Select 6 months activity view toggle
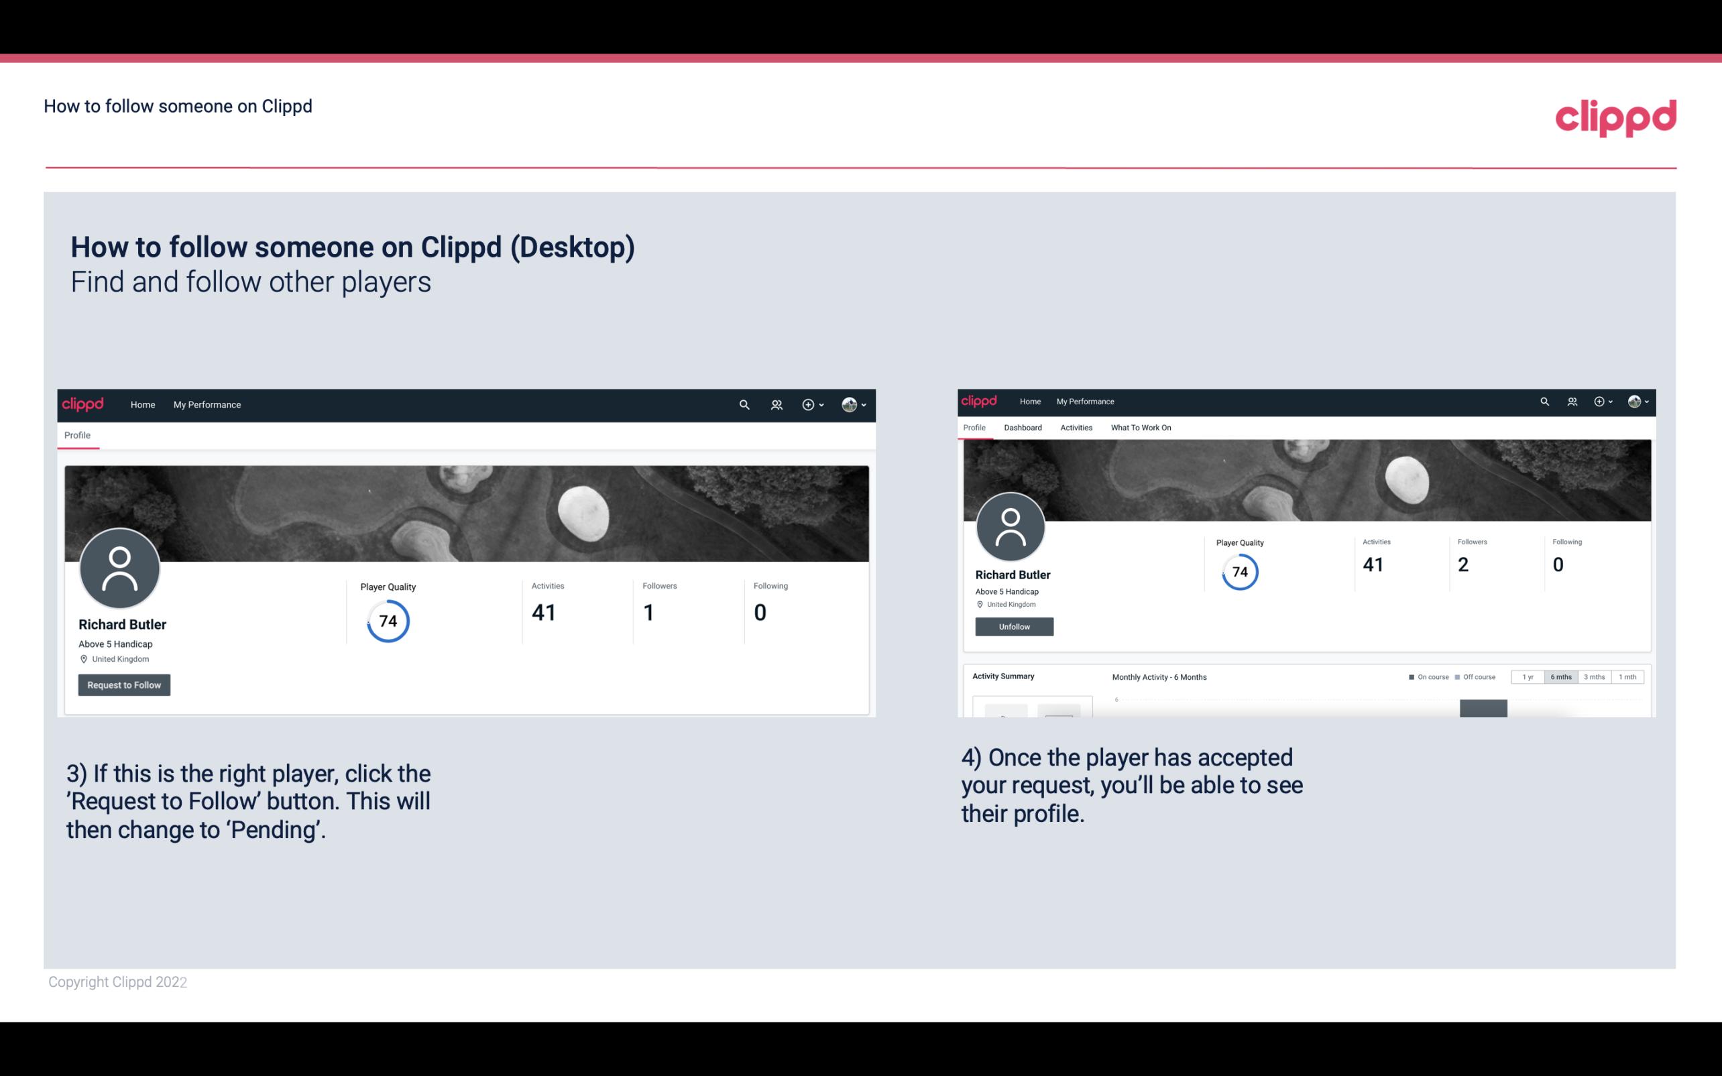Viewport: 1722px width, 1076px height. tap(1561, 677)
